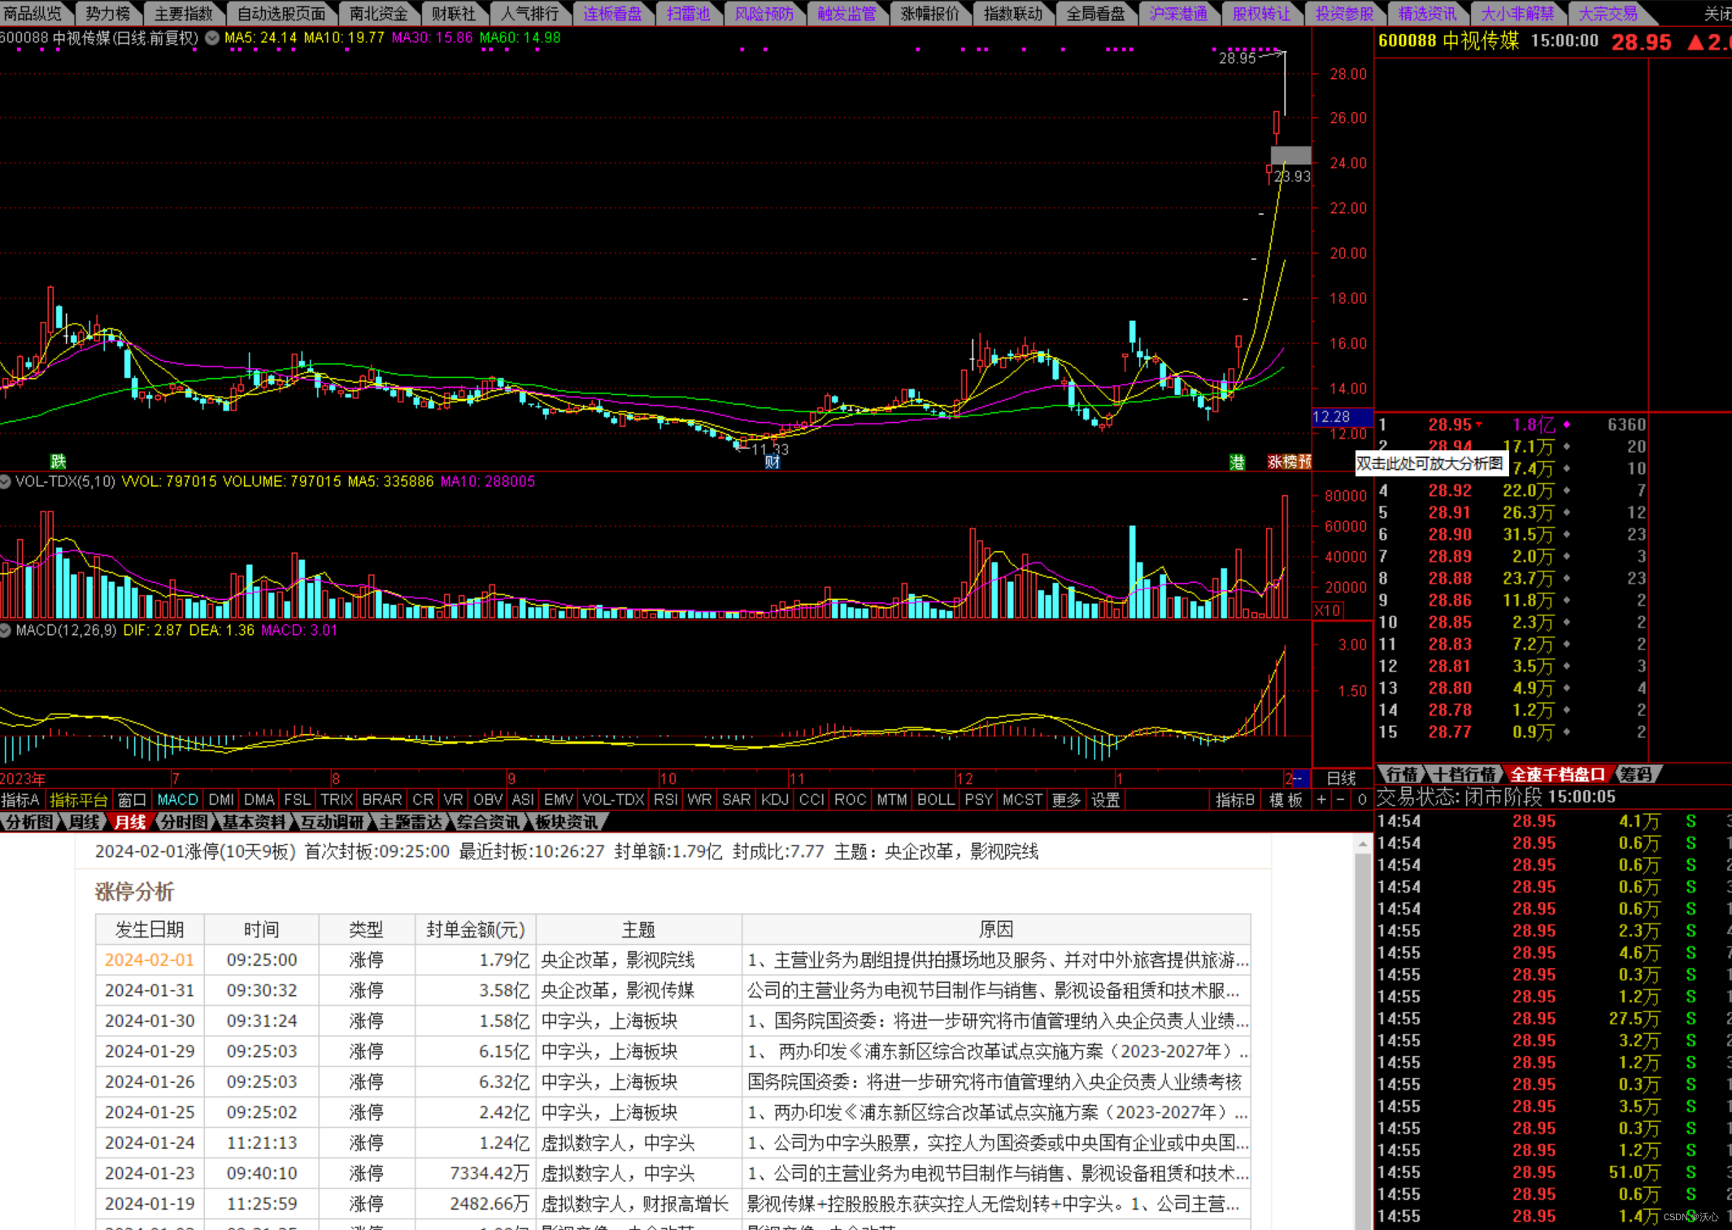Click the 涨停分析 panel scrollbar track
Screen dimensions: 1732x1230
click(1363, 1041)
